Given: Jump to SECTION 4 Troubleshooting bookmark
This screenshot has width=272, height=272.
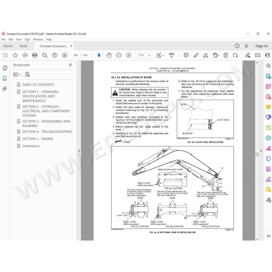Looking at the screenshot, I should tap(47, 132).
